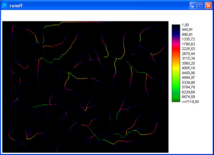Click legend value 3115,34
Screen dimensions: 214x155
[188, 58]
